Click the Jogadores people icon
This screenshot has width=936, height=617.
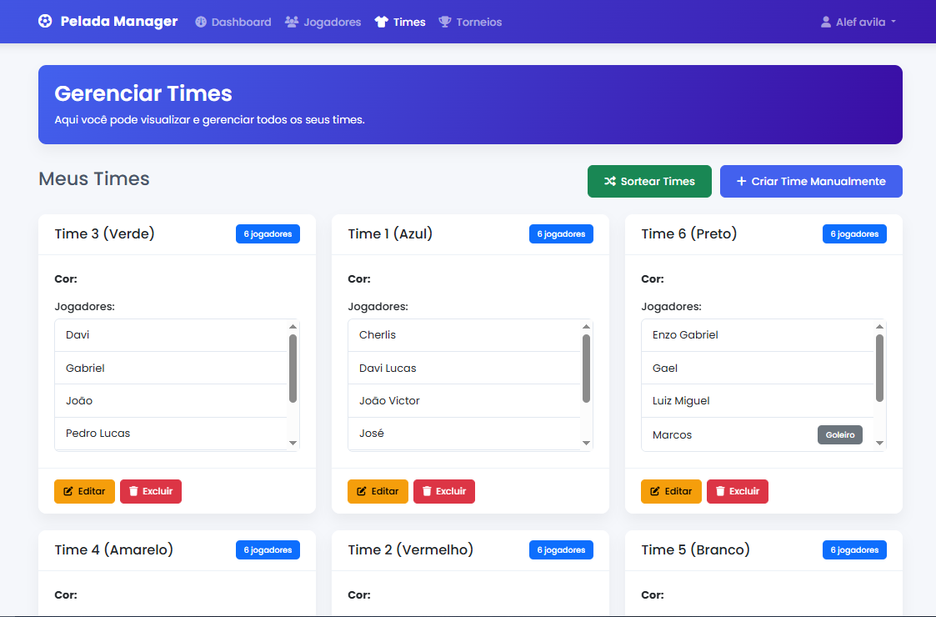292,23
